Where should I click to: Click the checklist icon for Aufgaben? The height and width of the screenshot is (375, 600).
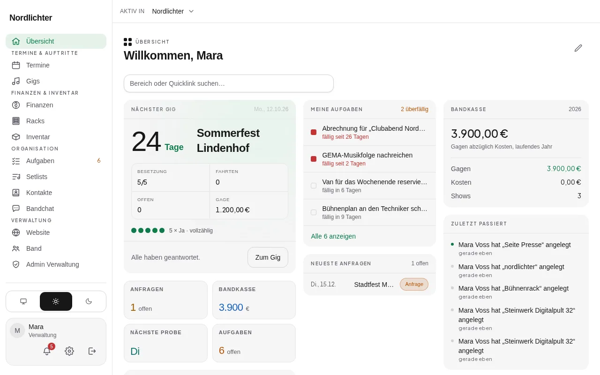click(16, 161)
